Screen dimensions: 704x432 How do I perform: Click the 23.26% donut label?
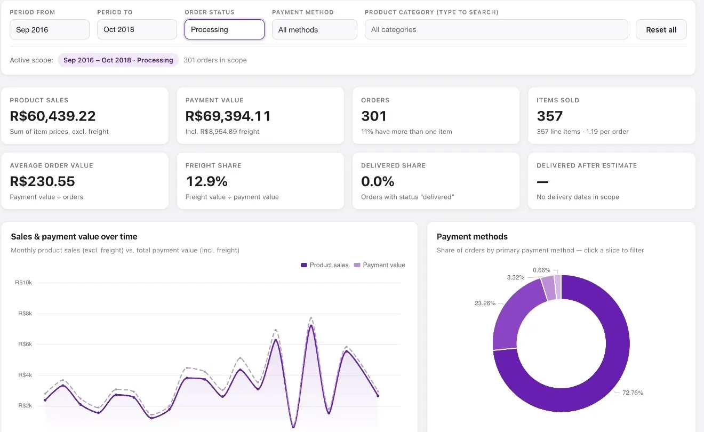[485, 303]
